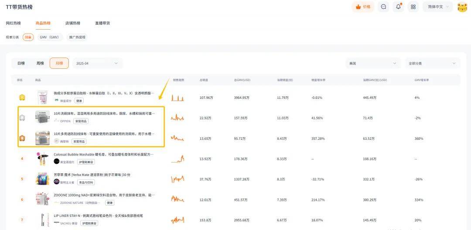The image size is (471, 230).
Task: Open Colossal Bubble Washable product title
Action: [x=104, y=155]
